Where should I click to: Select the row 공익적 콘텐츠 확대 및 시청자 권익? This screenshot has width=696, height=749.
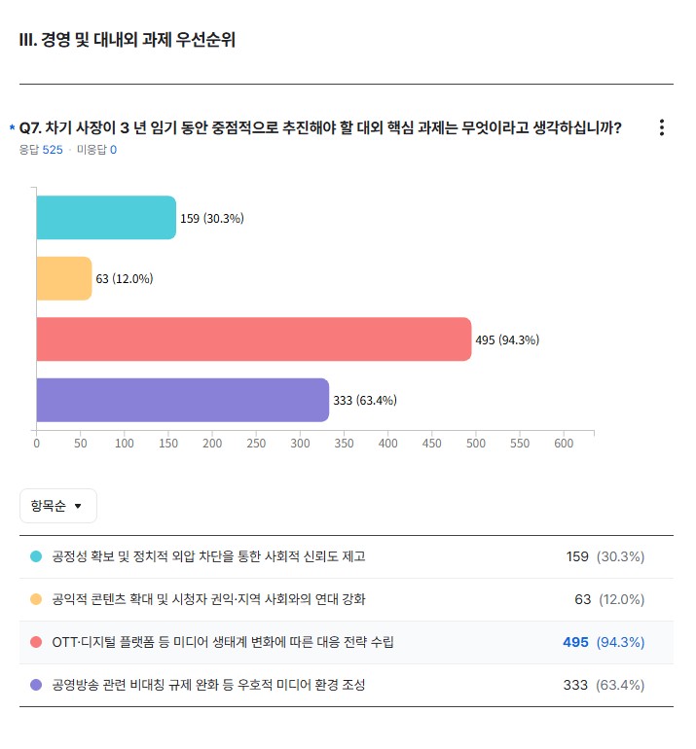pyautogui.click(x=347, y=599)
